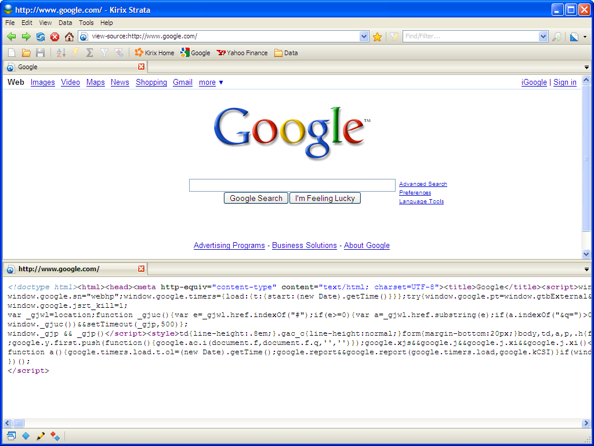The image size is (594, 446).
Task: Click the filter icon beside Find/Filter box
Action: coord(394,37)
